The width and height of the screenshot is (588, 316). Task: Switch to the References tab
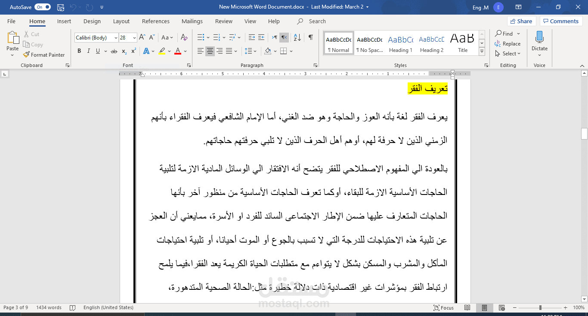pos(156,21)
